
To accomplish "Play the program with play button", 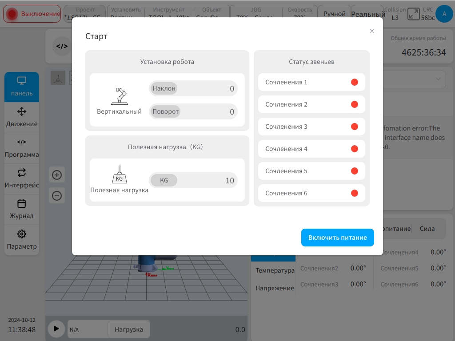I will pos(56,329).
